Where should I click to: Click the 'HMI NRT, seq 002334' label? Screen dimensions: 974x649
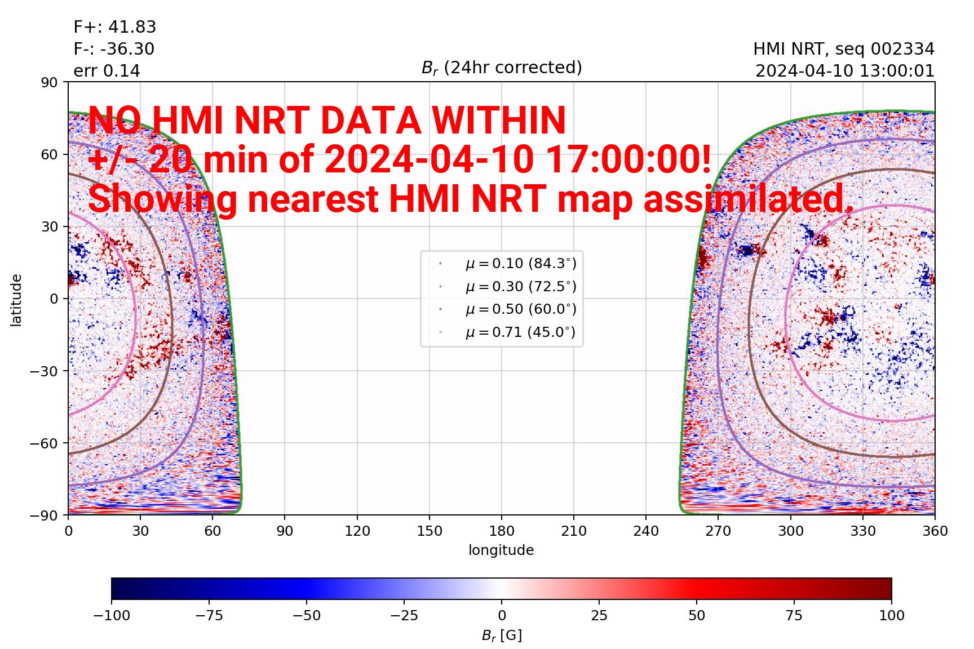(844, 49)
